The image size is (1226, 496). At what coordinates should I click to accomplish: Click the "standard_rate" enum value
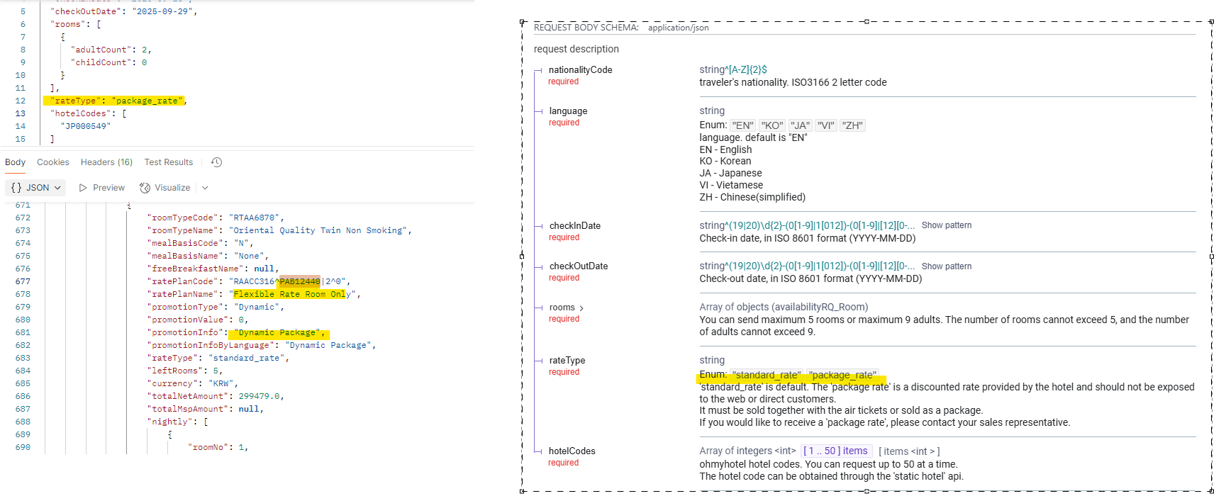[767, 375]
